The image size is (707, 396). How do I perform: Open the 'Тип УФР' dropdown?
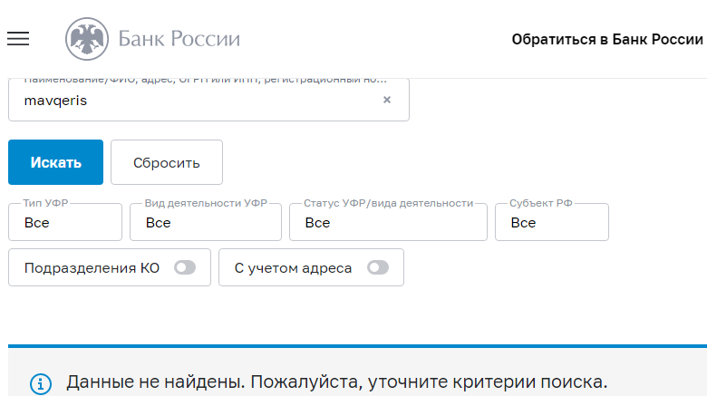[x=65, y=223]
